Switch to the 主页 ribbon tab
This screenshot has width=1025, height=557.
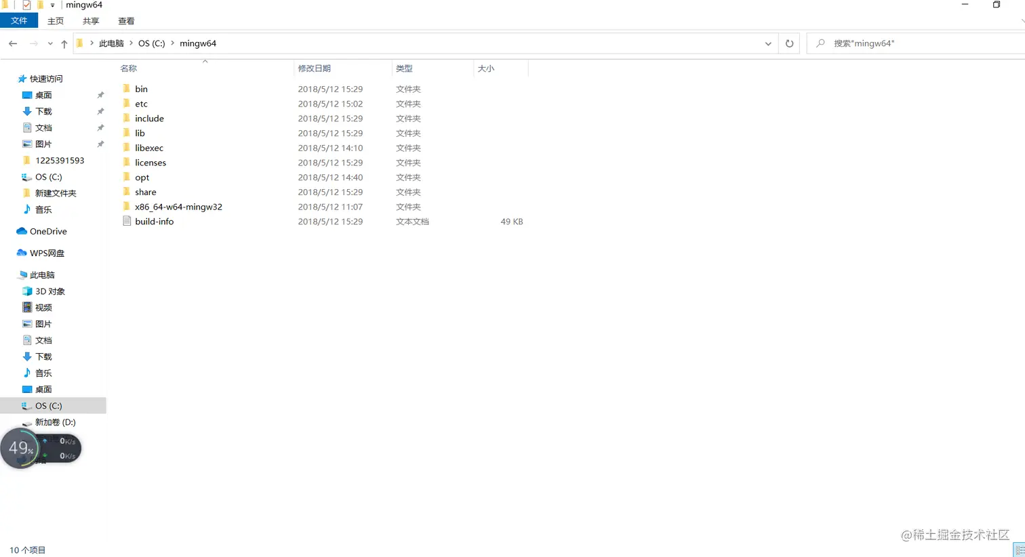[56, 21]
